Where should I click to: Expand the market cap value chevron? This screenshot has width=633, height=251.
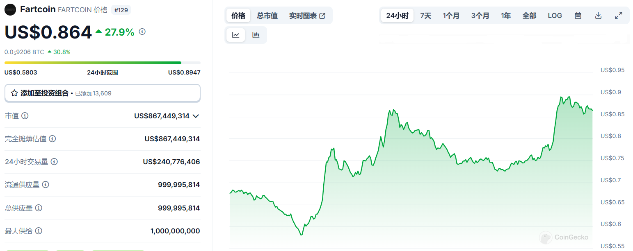pyautogui.click(x=196, y=116)
